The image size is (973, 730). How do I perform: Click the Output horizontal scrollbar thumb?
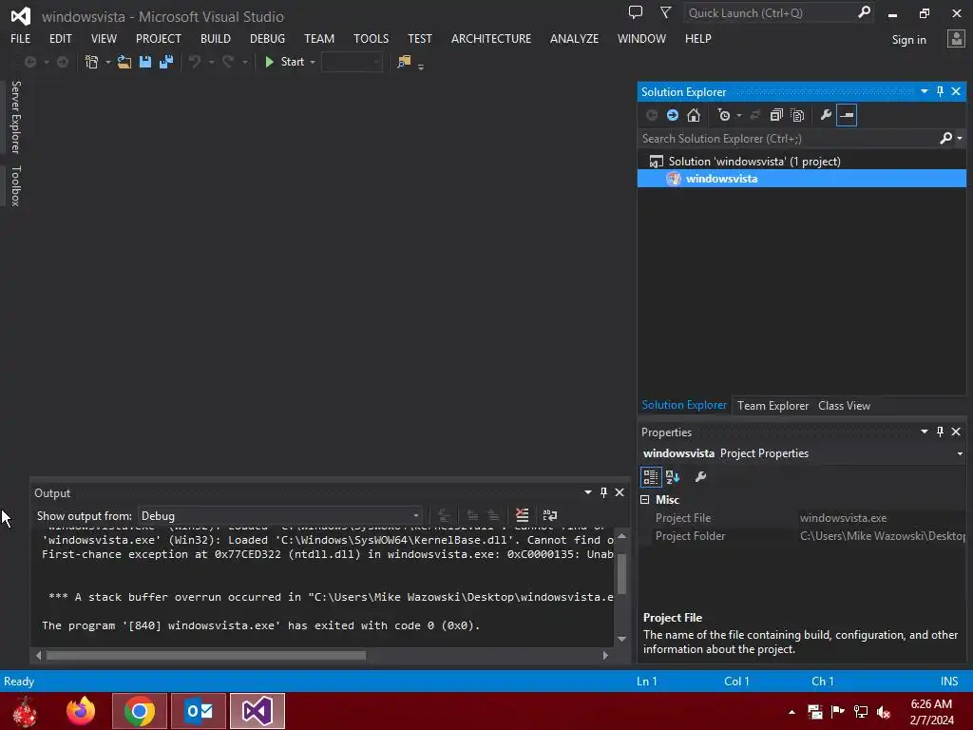click(x=206, y=655)
